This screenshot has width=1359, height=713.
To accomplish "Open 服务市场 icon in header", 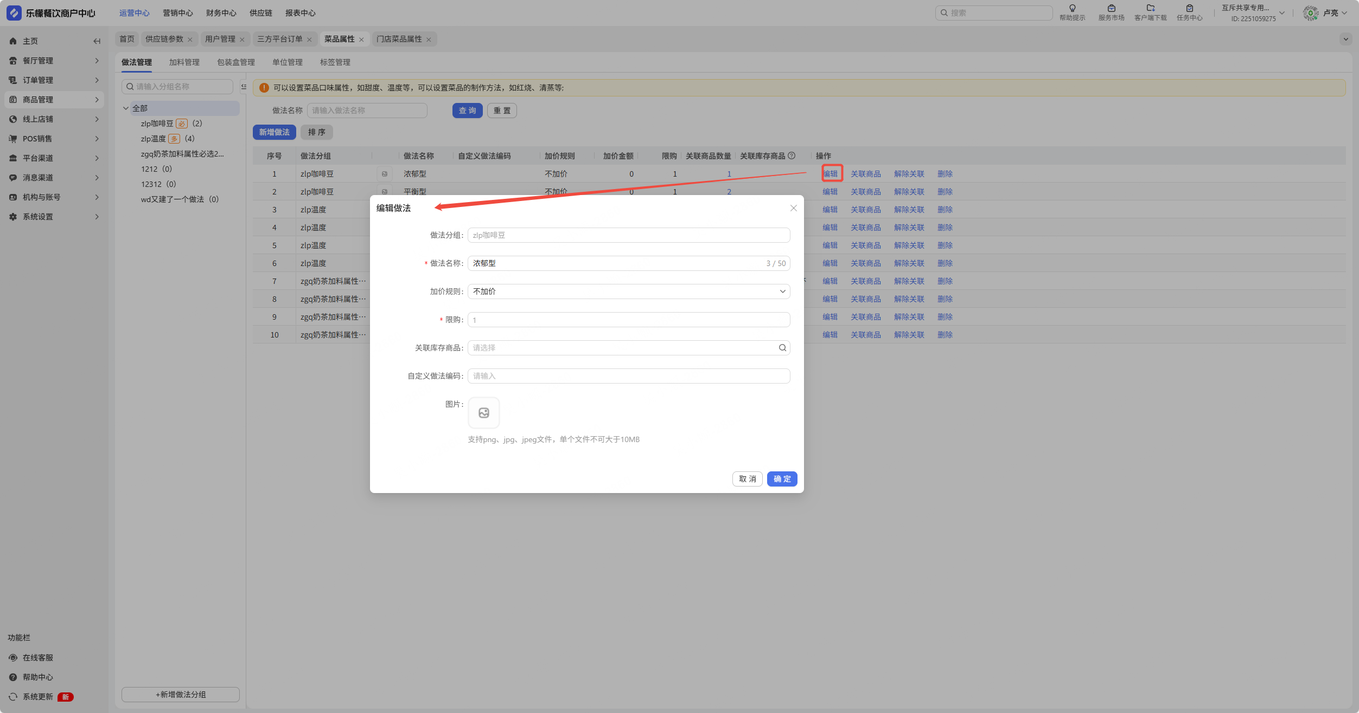I will 1111,9.
